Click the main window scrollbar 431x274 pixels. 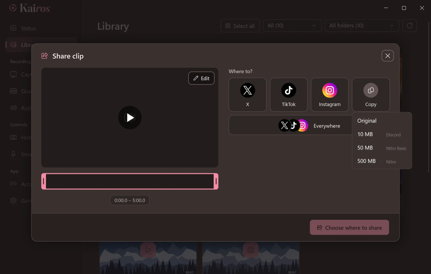point(429,97)
